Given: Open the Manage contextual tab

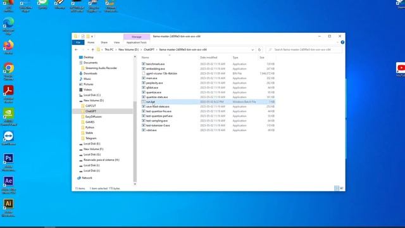Looking at the screenshot, I should (137, 37).
